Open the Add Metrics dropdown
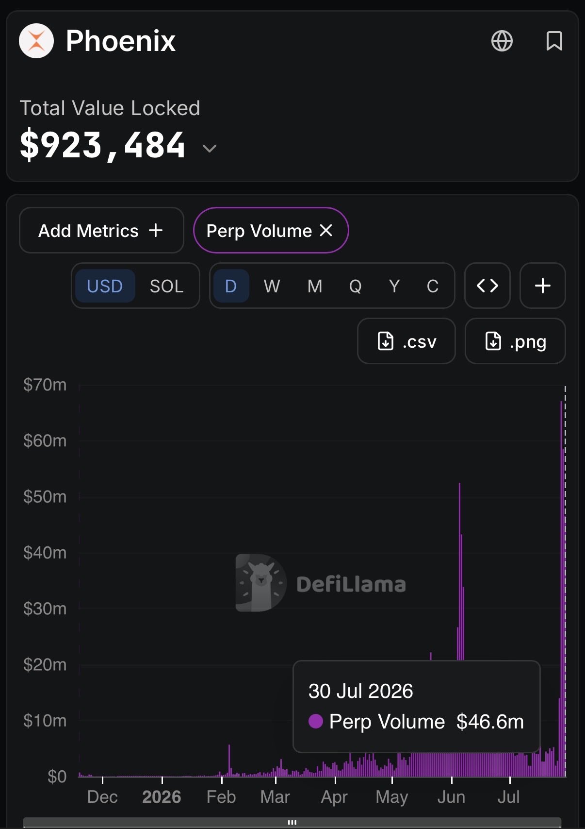The height and width of the screenshot is (829, 585). [101, 230]
